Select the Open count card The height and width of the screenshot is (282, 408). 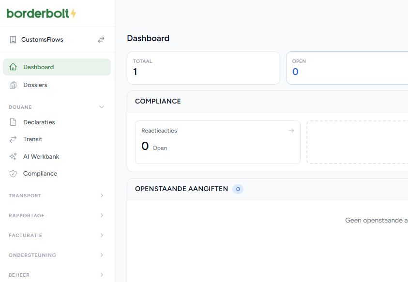pos(347,68)
